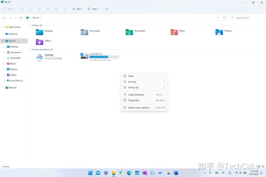Click the Copy icon in toolbar

click(x=31, y=9)
